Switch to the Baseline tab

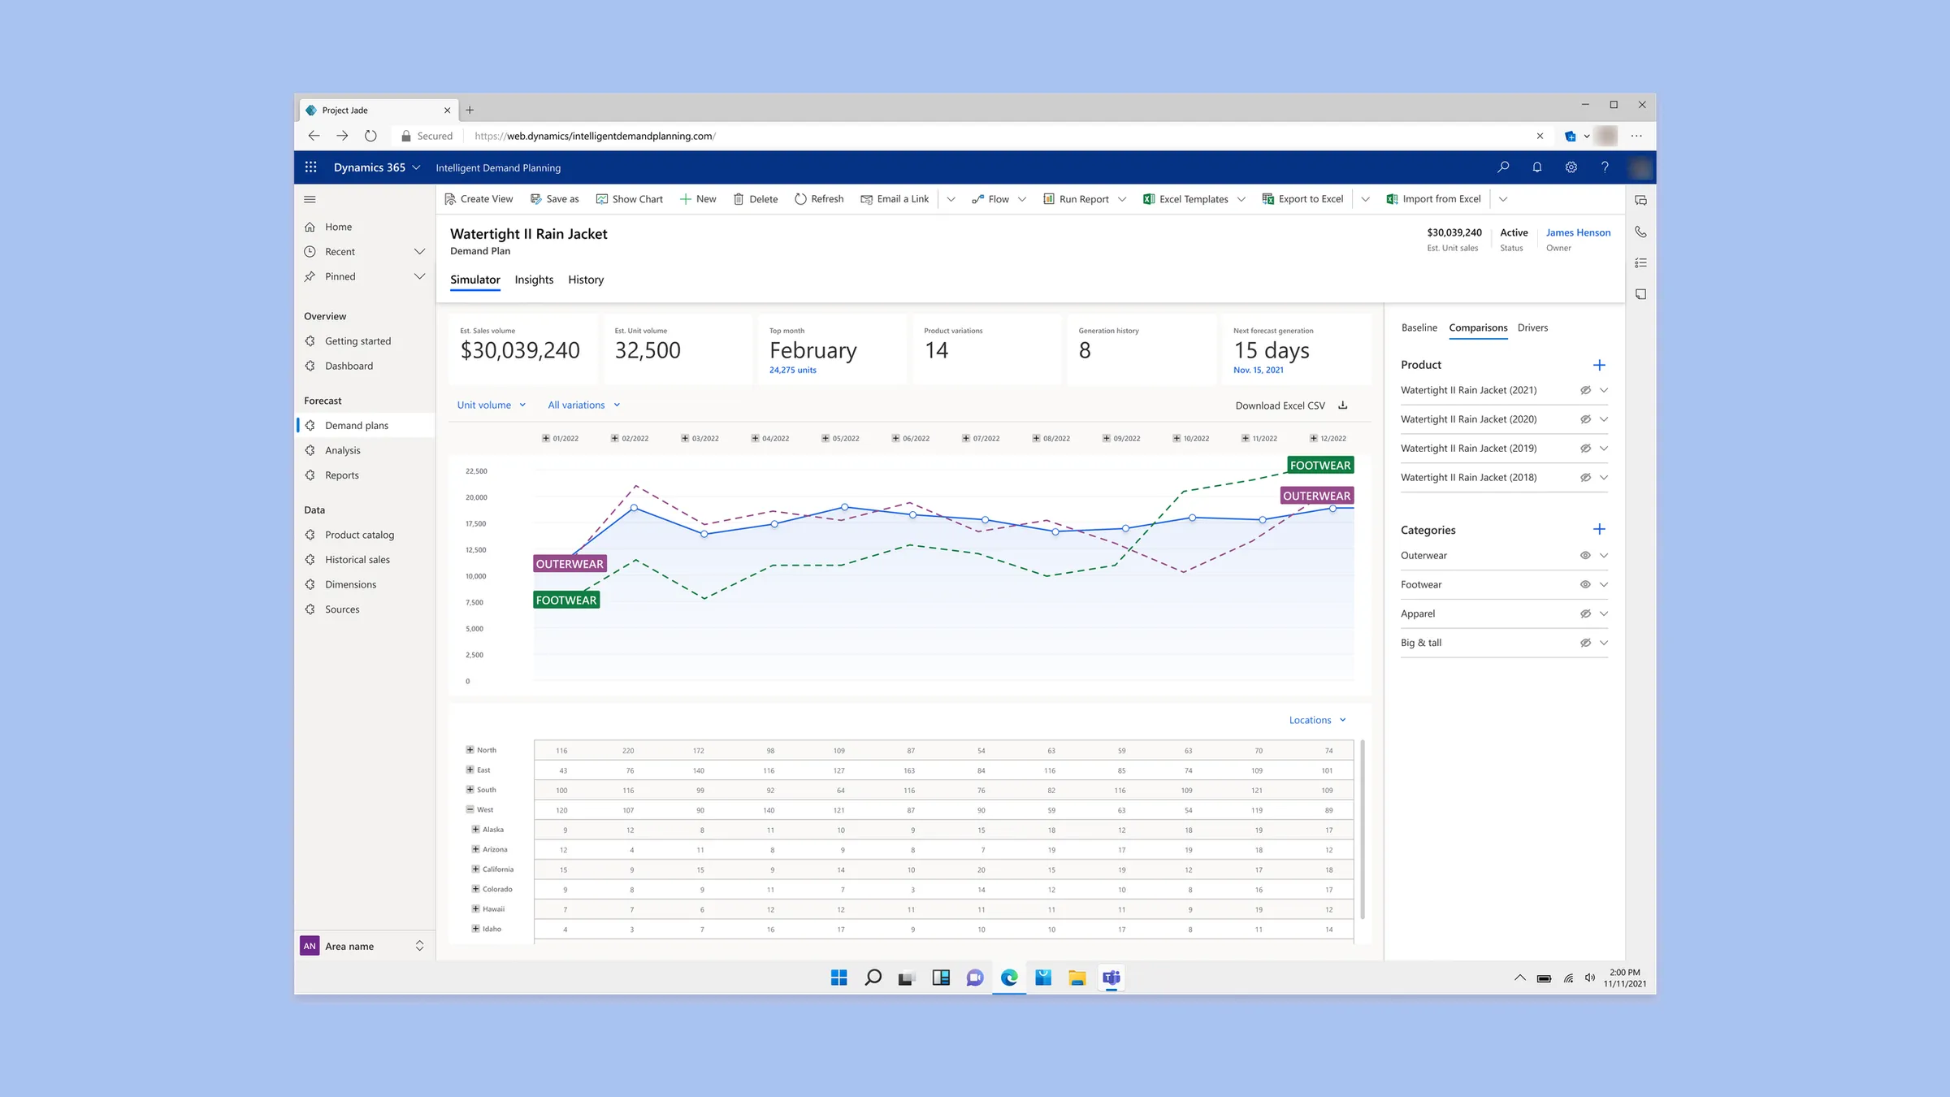[x=1419, y=327]
